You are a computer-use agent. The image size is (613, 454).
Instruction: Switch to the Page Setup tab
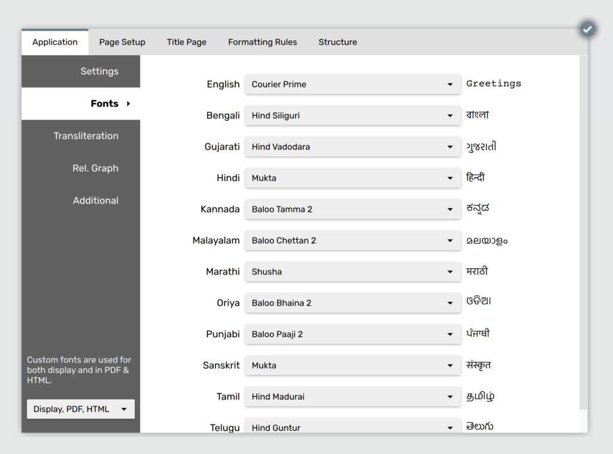point(122,42)
